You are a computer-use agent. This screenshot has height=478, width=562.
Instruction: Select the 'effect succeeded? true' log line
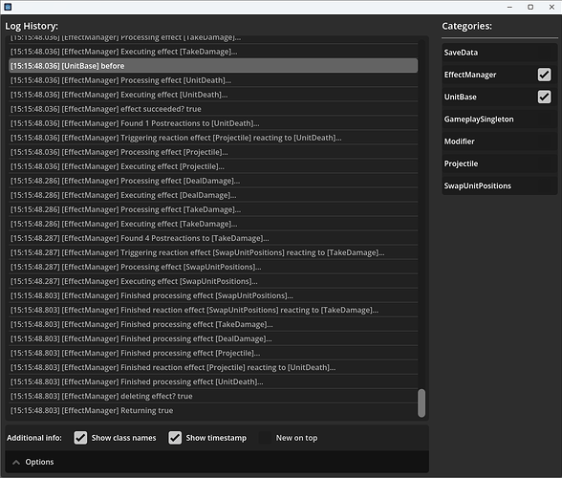point(213,109)
